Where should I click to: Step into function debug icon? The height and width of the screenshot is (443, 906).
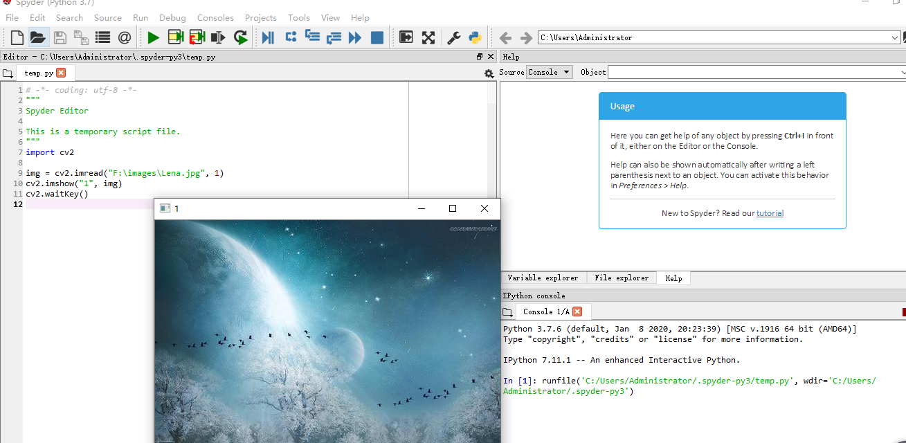(x=312, y=37)
